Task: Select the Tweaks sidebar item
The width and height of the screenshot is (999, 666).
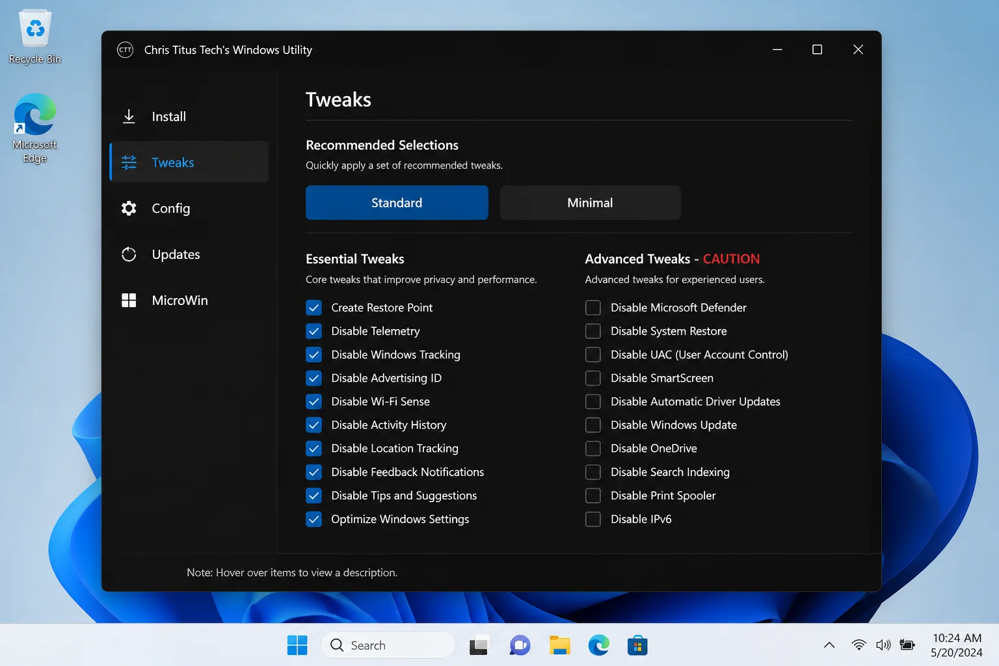Action: point(189,162)
